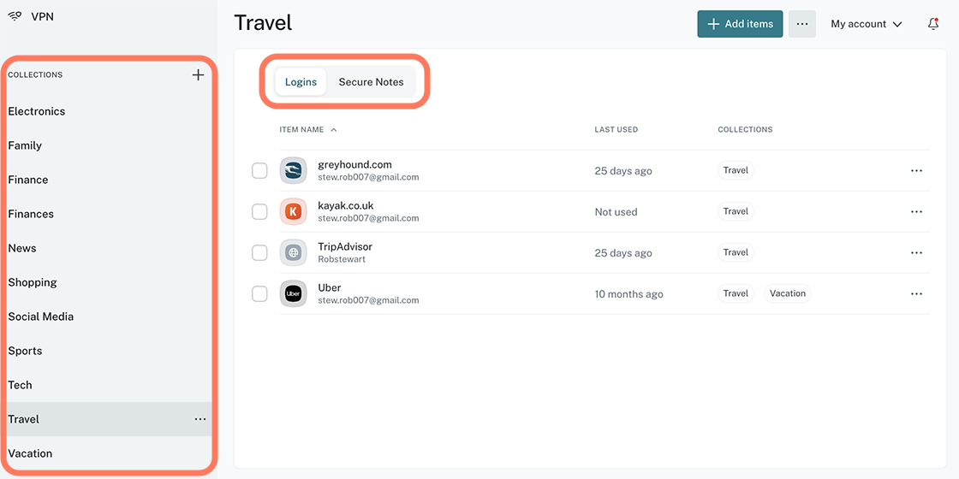Click the Add items button
The width and height of the screenshot is (959, 479).
[740, 24]
